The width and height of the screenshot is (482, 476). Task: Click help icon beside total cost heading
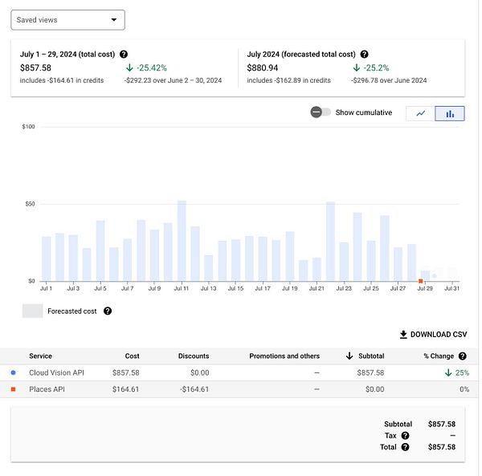coord(124,54)
